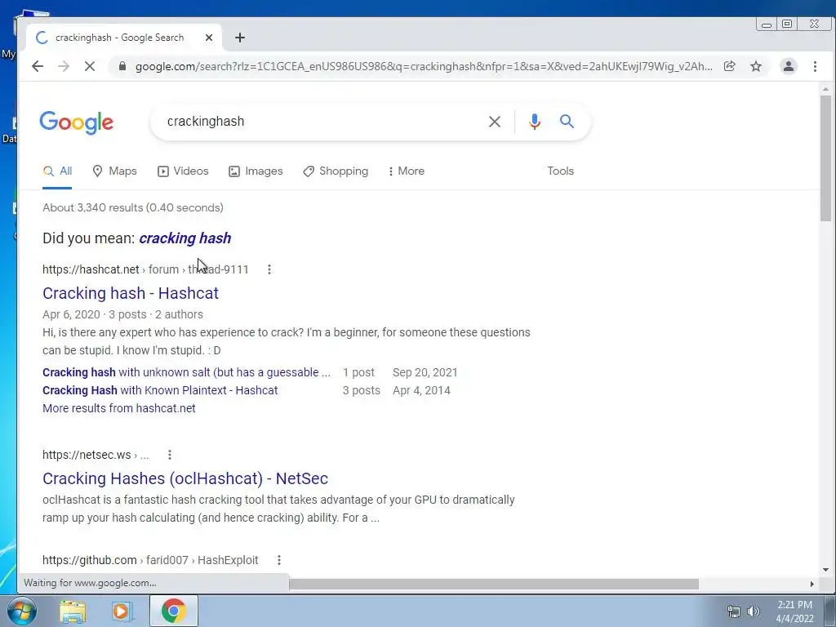Click the hashcat.net forum breadcrumb URL
This screenshot has width=836, height=627.
(x=145, y=269)
